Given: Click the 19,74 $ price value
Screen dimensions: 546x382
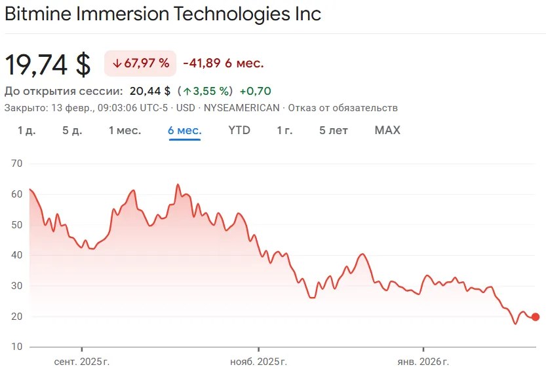Looking at the screenshot, I should (x=48, y=64).
